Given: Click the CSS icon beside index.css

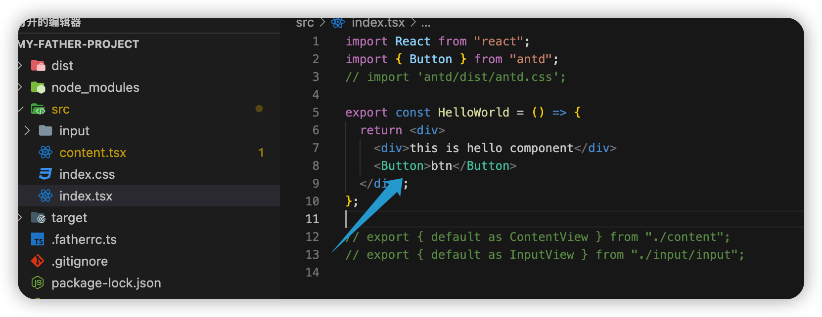Looking at the screenshot, I should 46,174.
